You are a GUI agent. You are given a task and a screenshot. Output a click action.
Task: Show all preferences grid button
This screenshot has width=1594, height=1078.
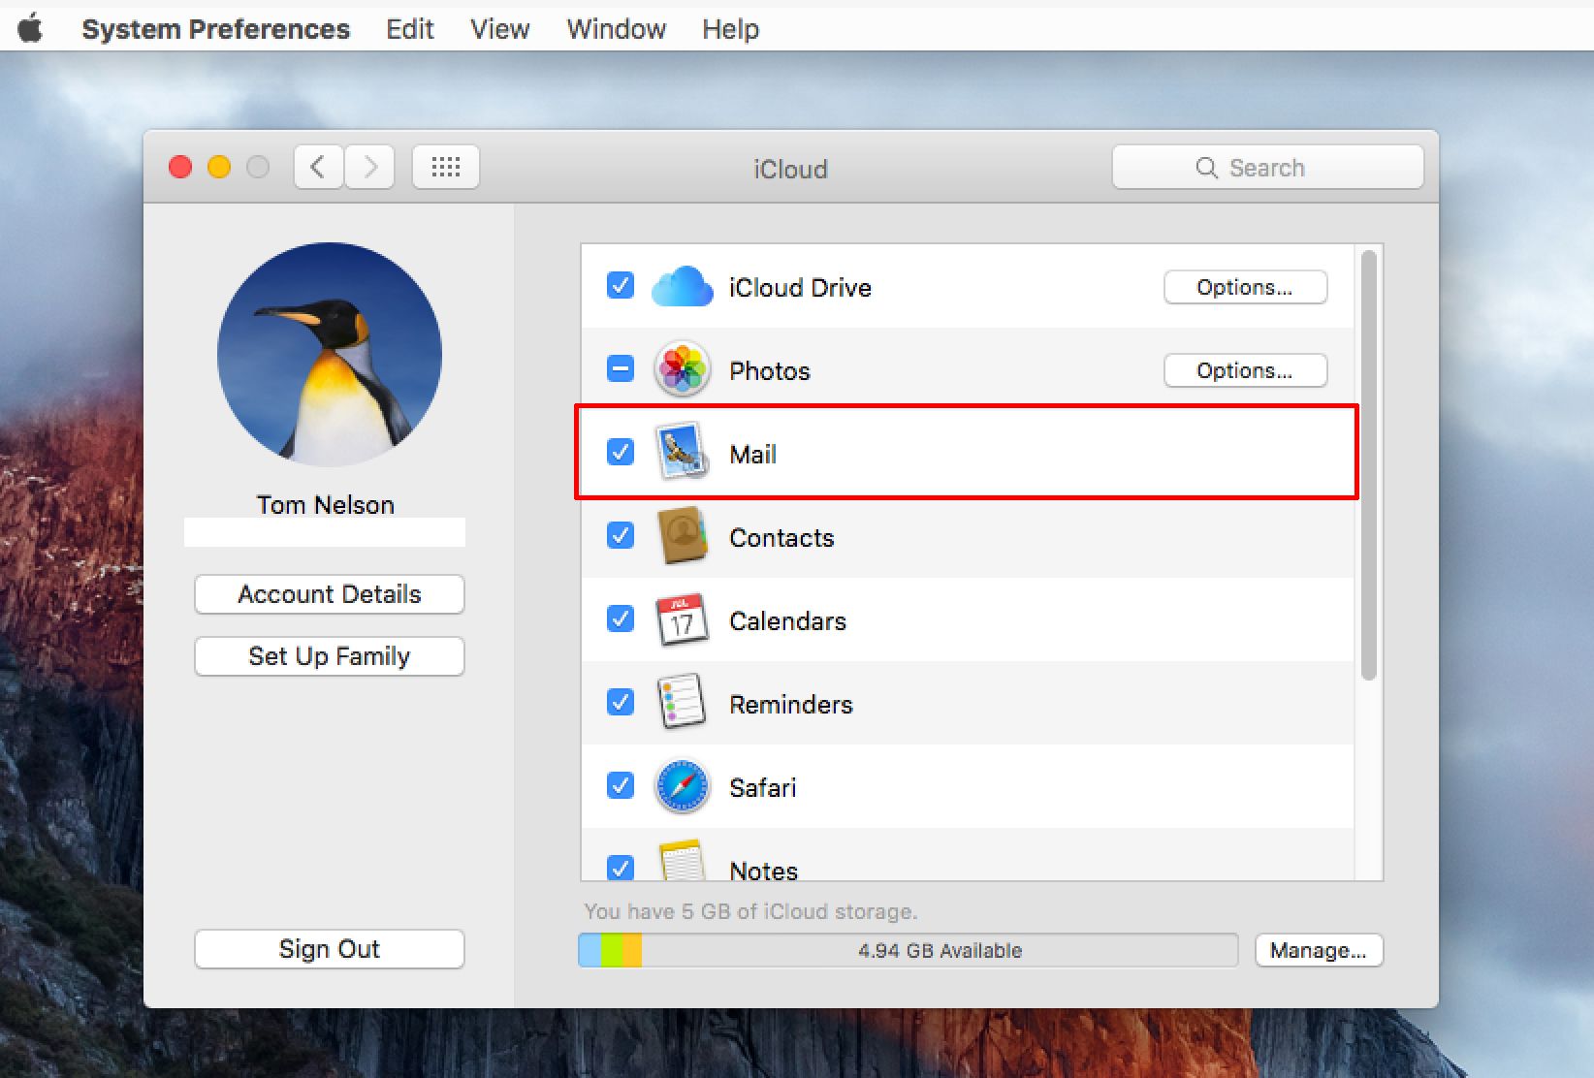coord(445,168)
